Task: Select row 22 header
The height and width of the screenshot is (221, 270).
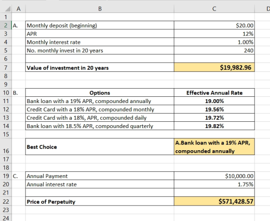Action: (x=6, y=201)
